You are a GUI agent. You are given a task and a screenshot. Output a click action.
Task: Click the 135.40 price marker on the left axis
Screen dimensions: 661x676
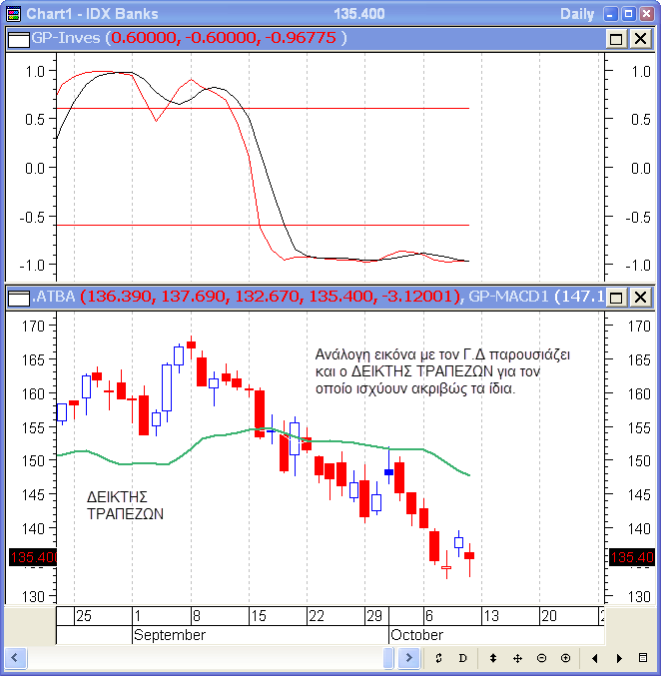click(x=33, y=557)
